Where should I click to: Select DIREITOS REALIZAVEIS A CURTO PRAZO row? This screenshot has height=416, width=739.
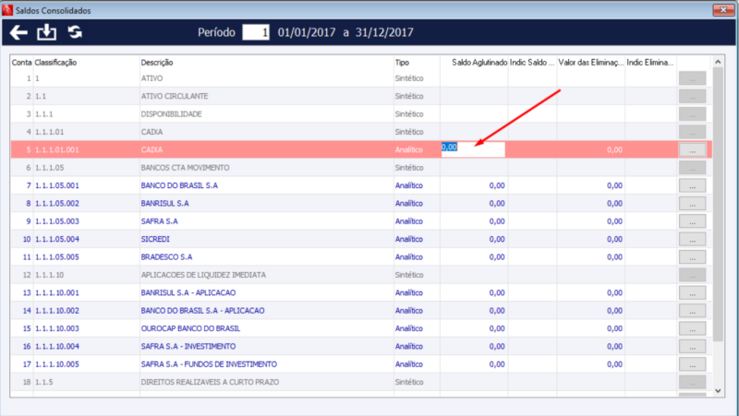(360, 382)
